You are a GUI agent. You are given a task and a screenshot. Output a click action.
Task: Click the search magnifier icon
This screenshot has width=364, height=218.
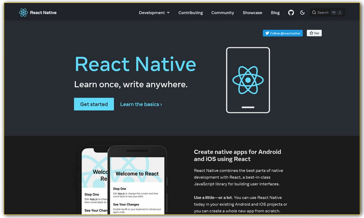(314, 12)
